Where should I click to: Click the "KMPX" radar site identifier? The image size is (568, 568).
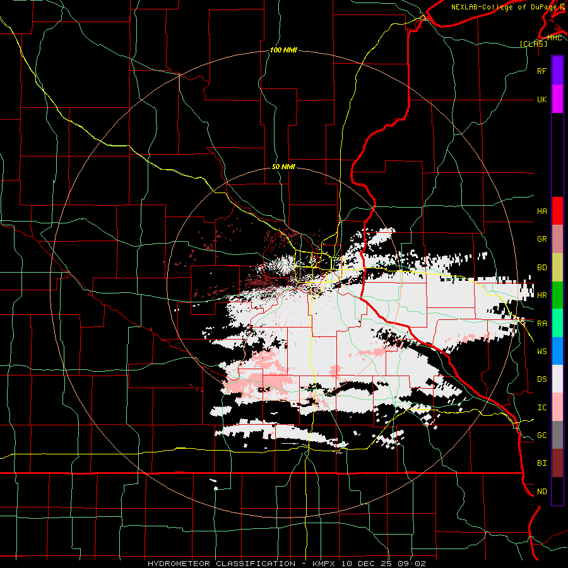click(x=325, y=564)
